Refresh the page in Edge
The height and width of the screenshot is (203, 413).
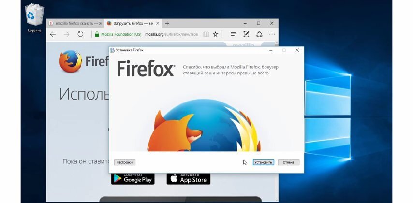80,34
